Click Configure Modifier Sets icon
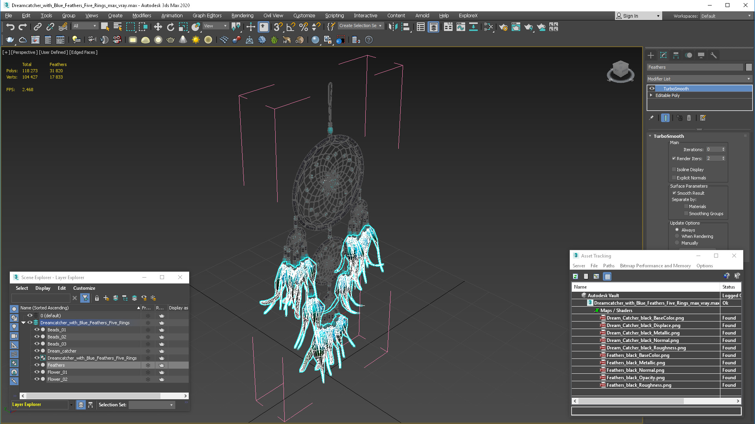 coord(703,118)
